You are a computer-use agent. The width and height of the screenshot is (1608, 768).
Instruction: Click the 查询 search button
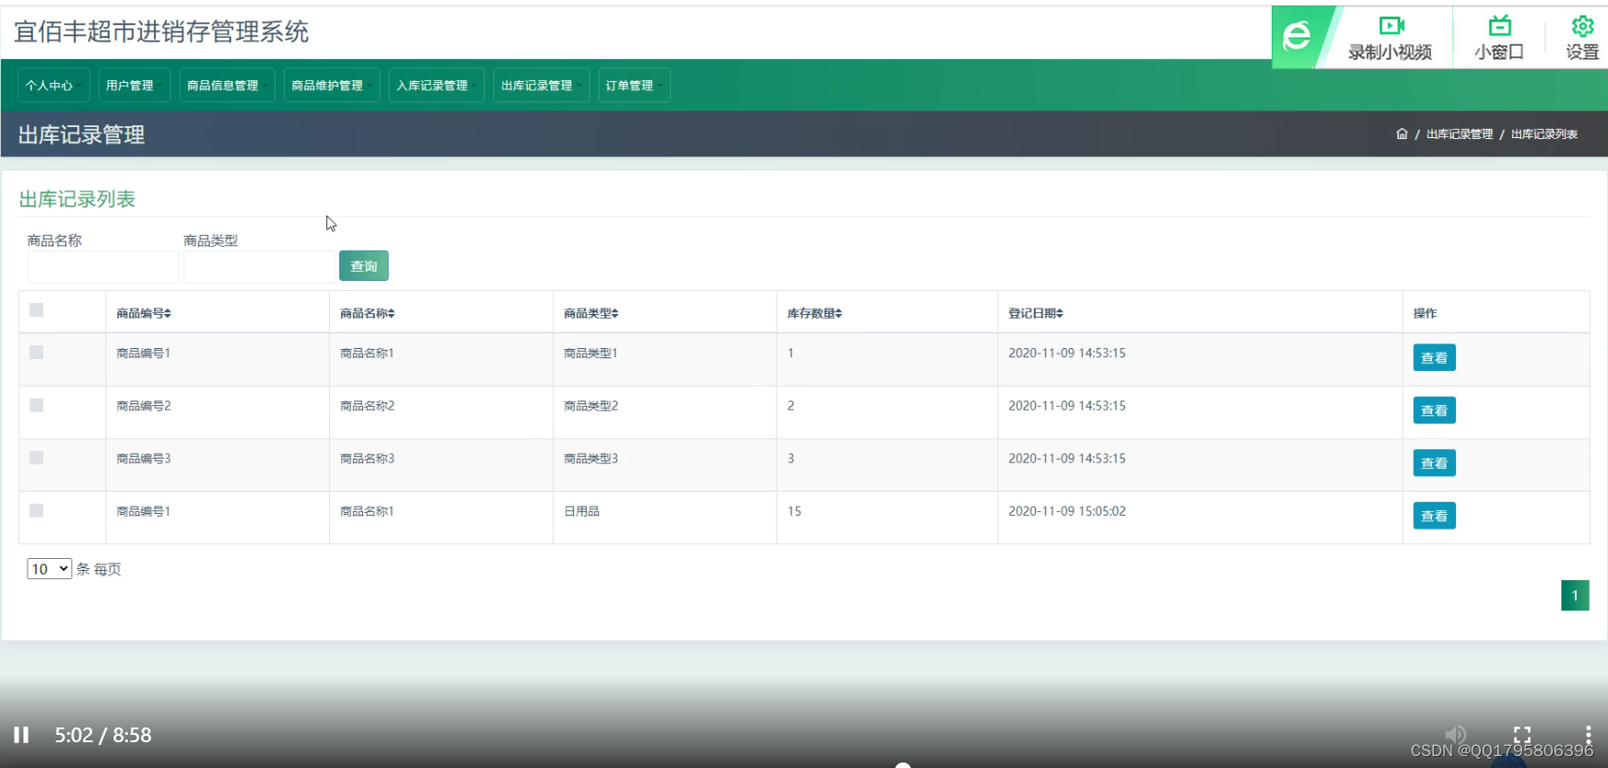pyautogui.click(x=364, y=266)
